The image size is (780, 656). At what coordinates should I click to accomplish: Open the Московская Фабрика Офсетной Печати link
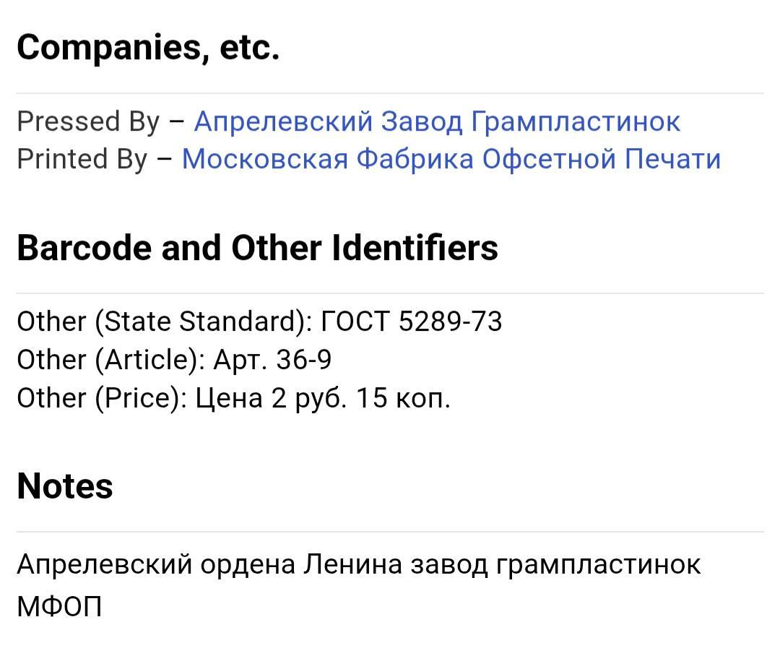tap(451, 159)
